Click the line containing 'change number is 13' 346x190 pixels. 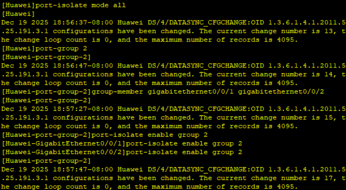coord(173,31)
